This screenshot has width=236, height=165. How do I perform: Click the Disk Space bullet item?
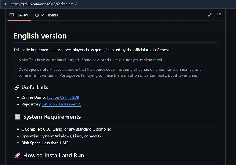[45, 143]
